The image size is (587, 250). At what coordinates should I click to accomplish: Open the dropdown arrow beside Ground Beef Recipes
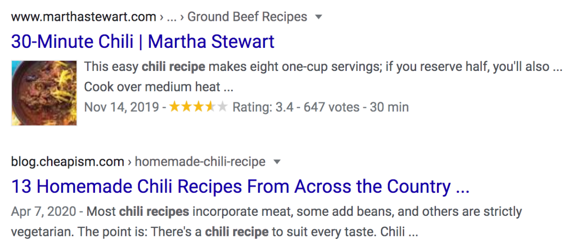(318, 17)
